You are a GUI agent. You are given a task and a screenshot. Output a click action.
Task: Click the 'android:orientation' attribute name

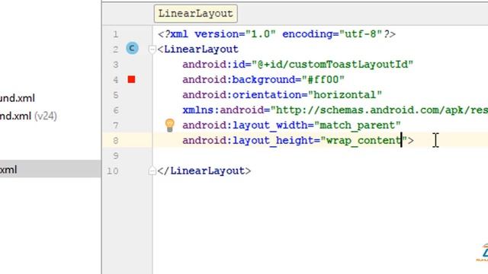click(242, 94)
